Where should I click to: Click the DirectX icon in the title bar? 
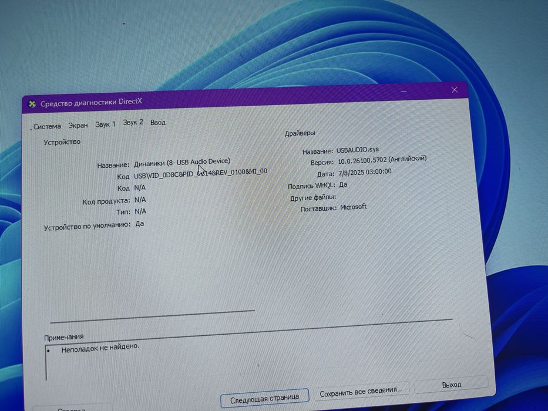32,104
